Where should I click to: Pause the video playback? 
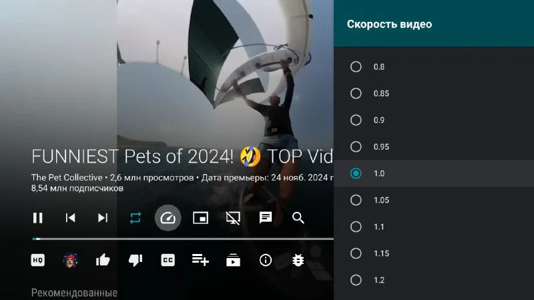click(38, 217)
